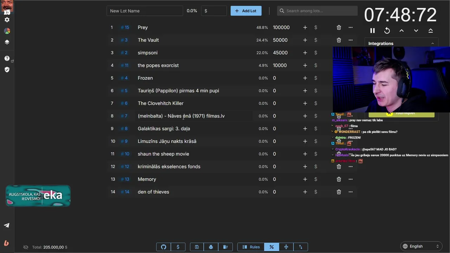Select Limuzīns Jāņu nakts krāsā lot name

(167, 141)
